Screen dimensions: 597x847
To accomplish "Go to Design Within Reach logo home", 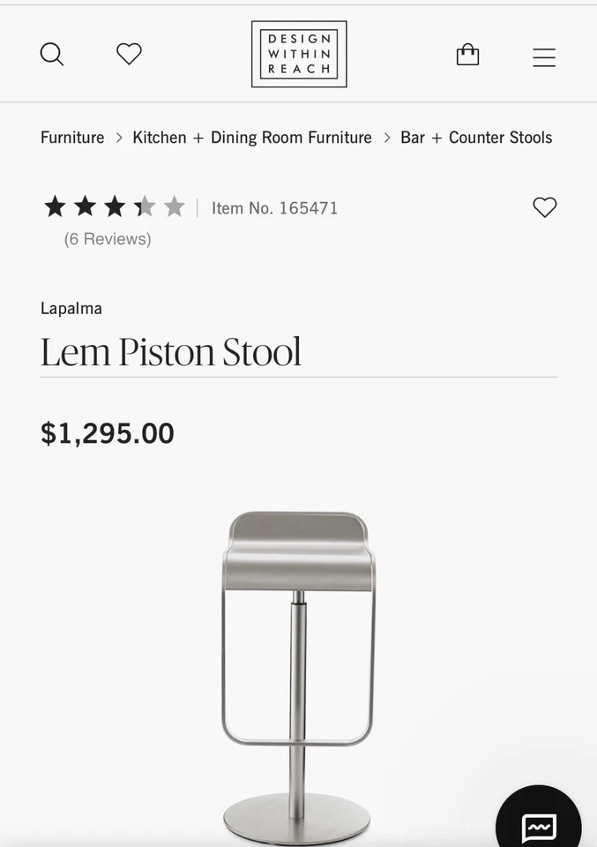I will click(299, 55).
